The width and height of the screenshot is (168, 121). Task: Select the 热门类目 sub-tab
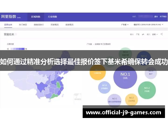(x=23, y=25)
